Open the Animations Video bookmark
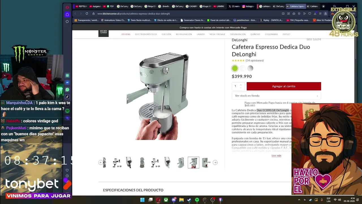 (113, 20)
